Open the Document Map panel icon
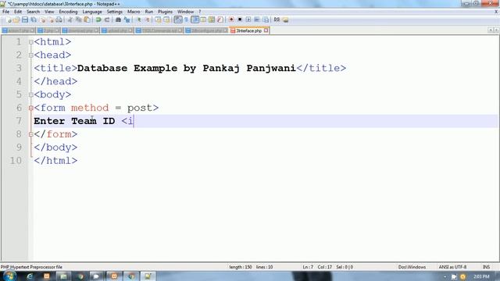This screenshot has width=500, height=281. click(212, 20)
